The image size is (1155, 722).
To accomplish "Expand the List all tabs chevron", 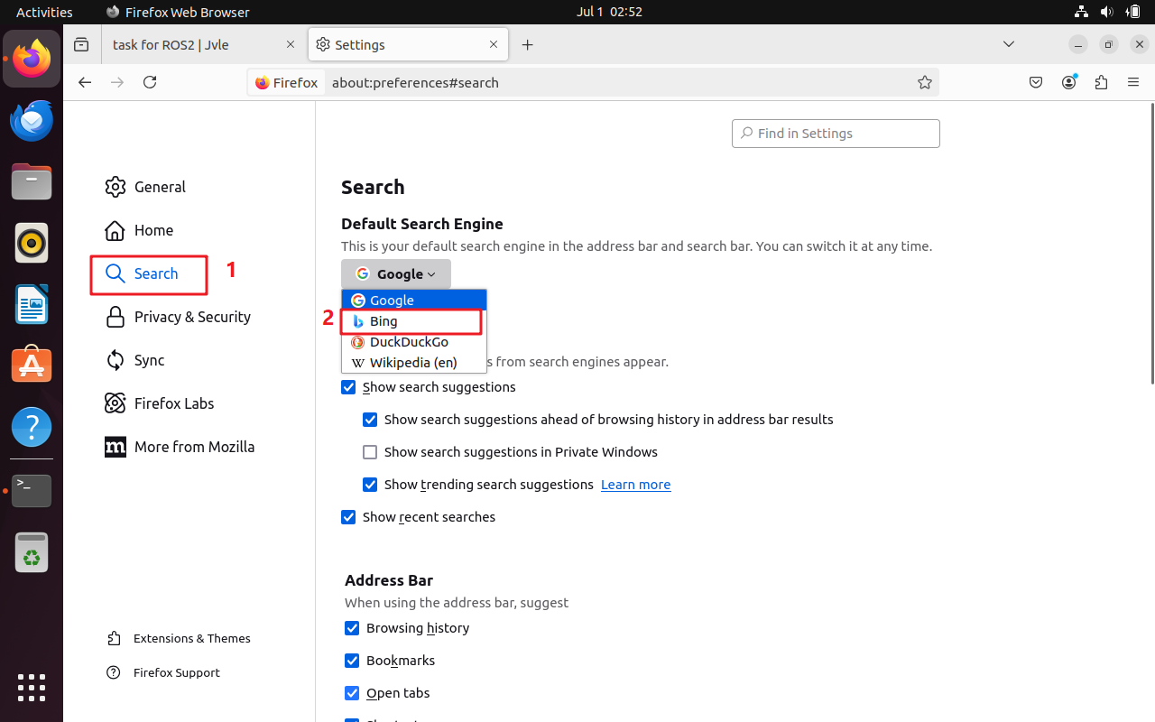I will click(1009, 44).
